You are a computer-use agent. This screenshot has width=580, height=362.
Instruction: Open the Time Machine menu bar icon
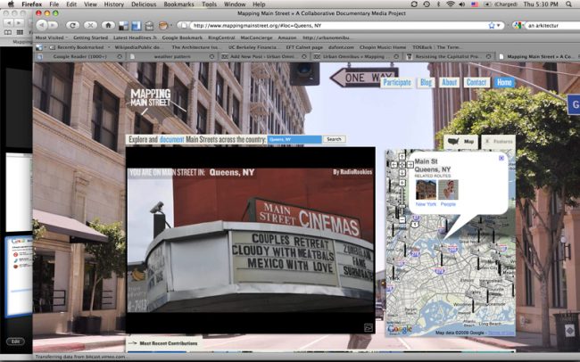[x=427, y=4]
